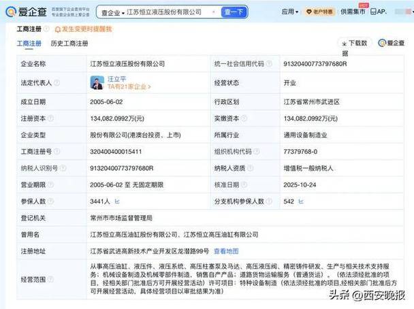This screenshot has width=414, height=309.
Task: Click 增值税一般纳税人 taxpayer qualification value
Action: coord(308,168)
